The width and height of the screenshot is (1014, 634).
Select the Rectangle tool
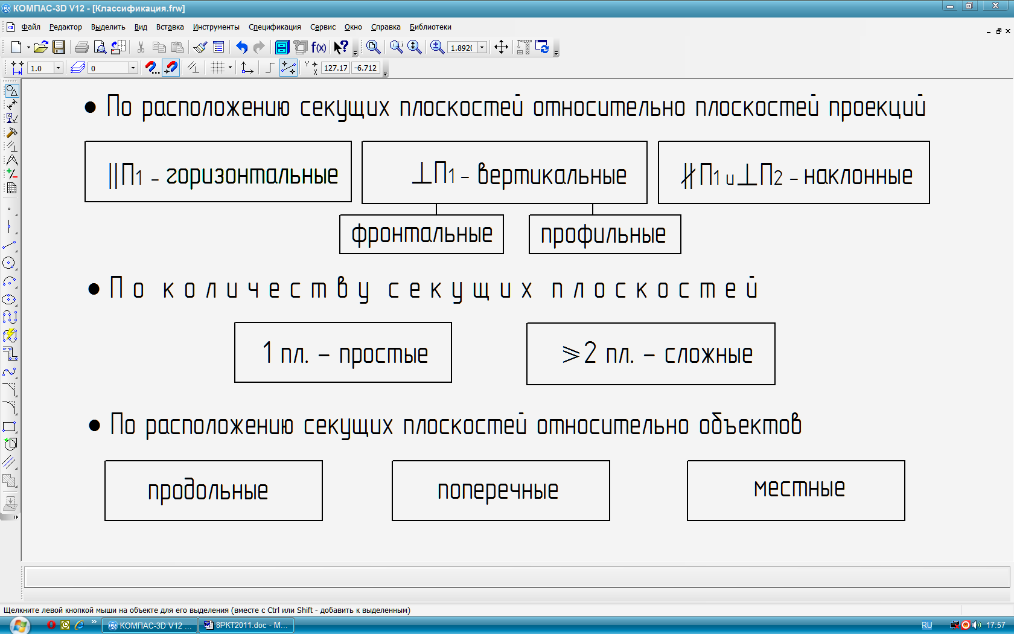tap(9, 426)
